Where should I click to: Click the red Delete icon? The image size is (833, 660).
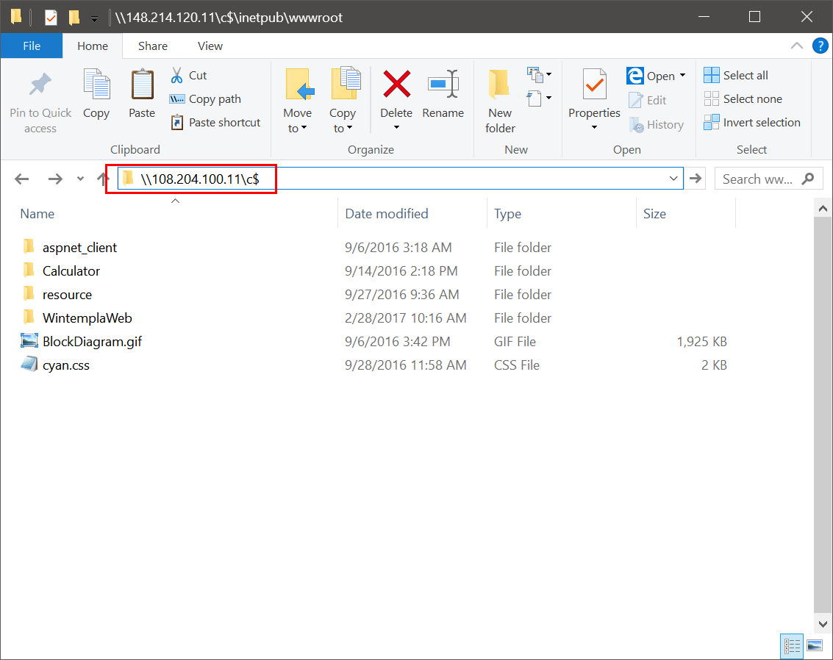[x=397, y=85]
